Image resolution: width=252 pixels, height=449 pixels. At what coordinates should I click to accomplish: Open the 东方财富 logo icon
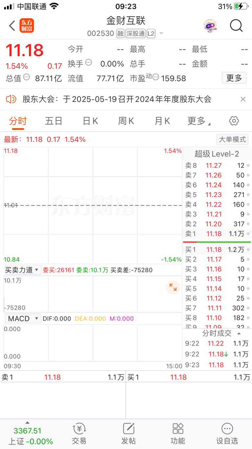27,26
